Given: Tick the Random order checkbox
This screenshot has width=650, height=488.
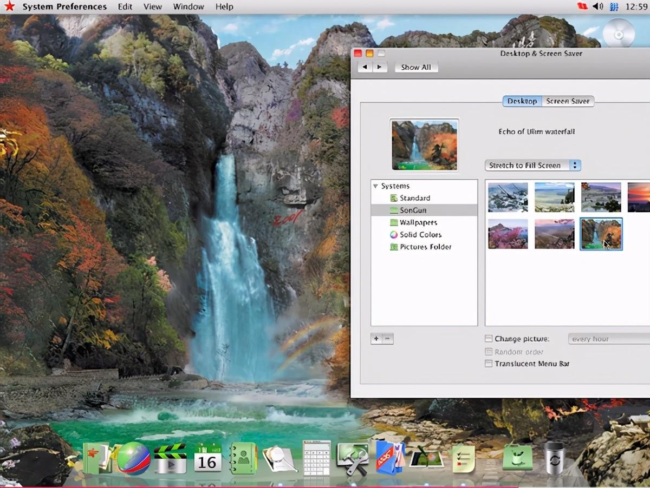Looking at the screenshot, I should tap(488, 351).
